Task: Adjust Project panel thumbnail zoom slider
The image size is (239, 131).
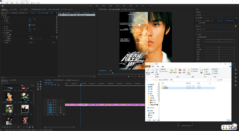Action: [x=13, y=127]
